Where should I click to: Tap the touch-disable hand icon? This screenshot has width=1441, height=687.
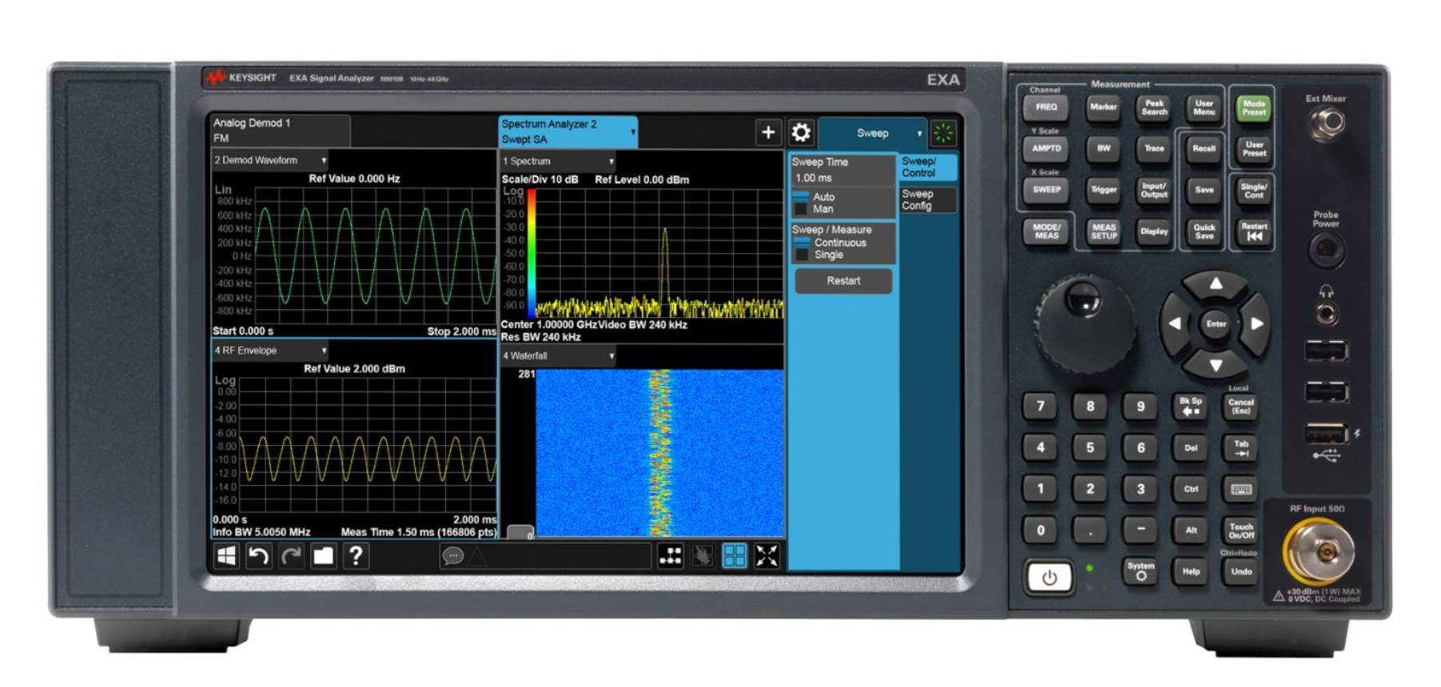coord(703,556)
